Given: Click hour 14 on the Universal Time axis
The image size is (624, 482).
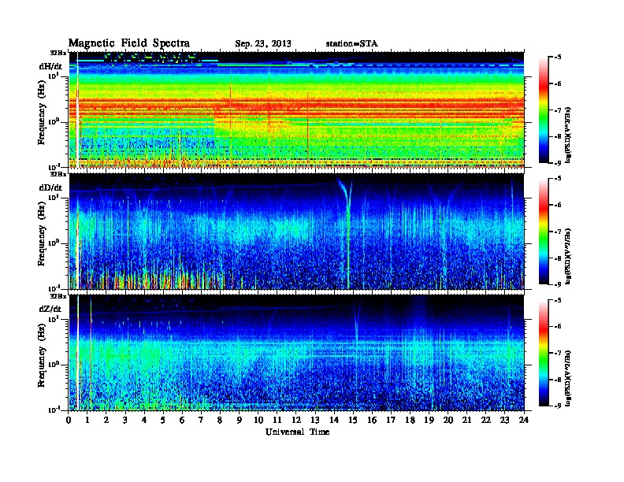Looking at the screenshot, I should 334,420.
